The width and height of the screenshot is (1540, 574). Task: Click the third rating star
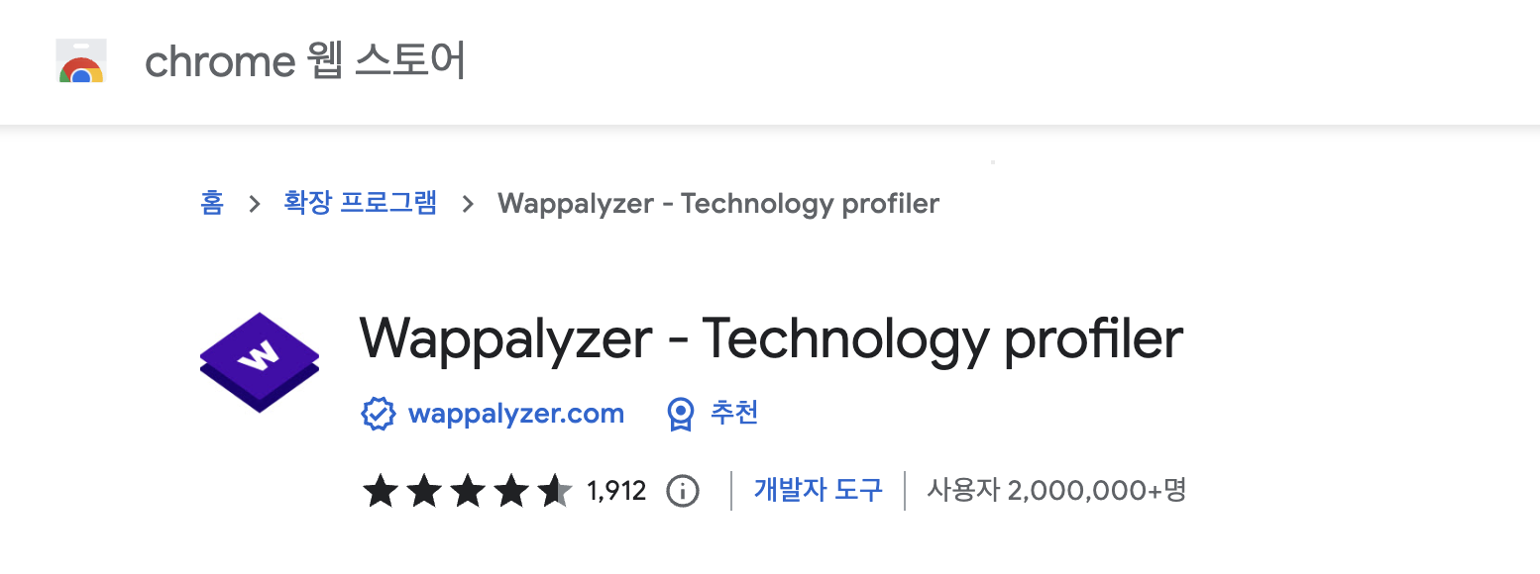pyautogui.click(x=468, y=490)
